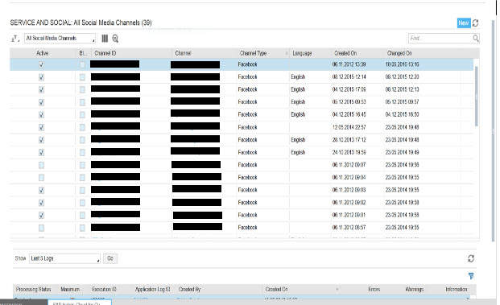The height and width of the screenshot is (305, 500).
Task: Click Facebook in row created 12.05.2014 22:57
Action: 247,127
